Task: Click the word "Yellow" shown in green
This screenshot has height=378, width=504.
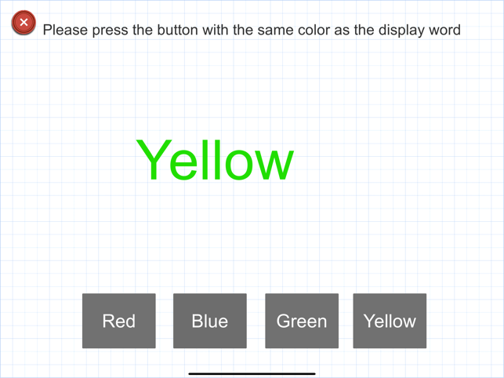Action: click(215, 161)
